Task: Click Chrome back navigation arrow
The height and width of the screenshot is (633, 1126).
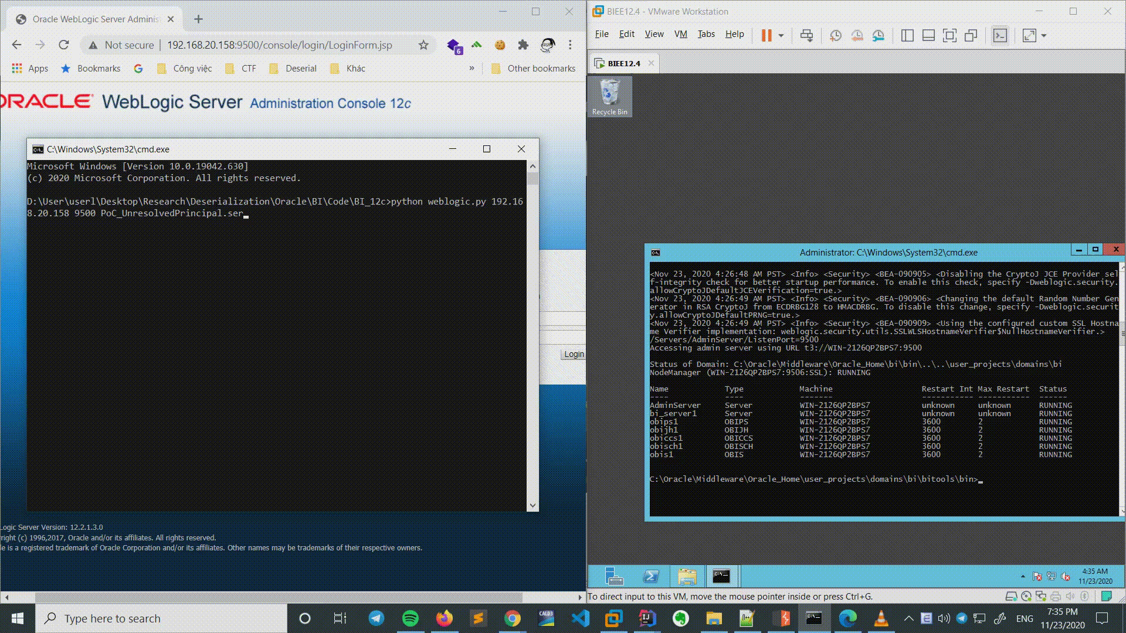Action: click(x=16, y=45)
